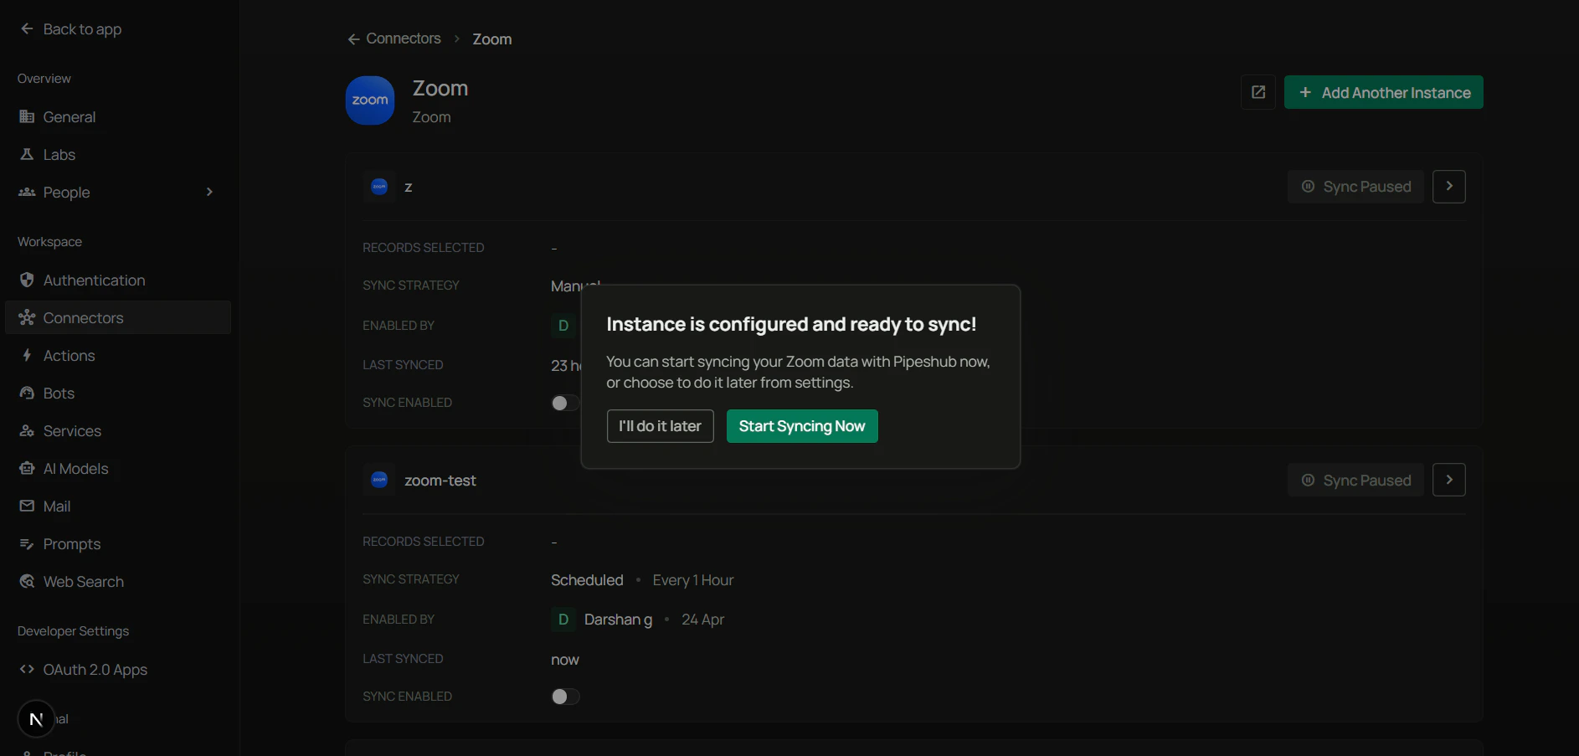The width and height of the screenshot is (1579, 756).
Task: Click Start Syncing Now button
Action: pyautogui.click(x=802, y=426)
